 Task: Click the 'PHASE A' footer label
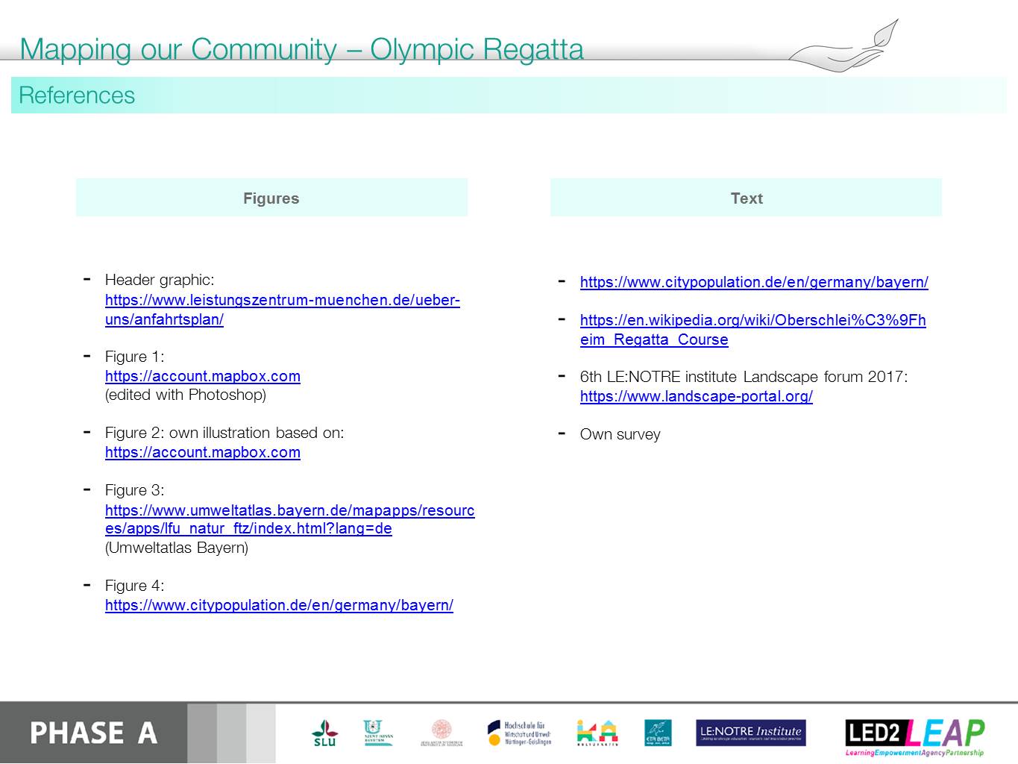(94, 733)
